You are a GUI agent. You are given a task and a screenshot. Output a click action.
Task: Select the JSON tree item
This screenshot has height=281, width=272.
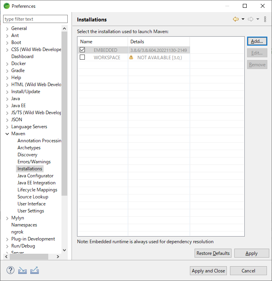click(17, 120)
